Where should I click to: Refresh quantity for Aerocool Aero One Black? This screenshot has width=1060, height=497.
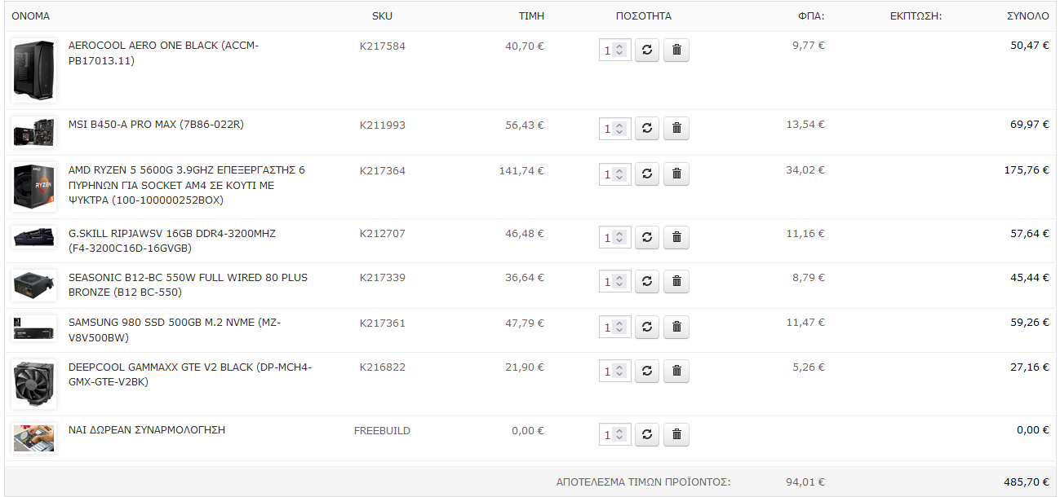tap(647, 51)
